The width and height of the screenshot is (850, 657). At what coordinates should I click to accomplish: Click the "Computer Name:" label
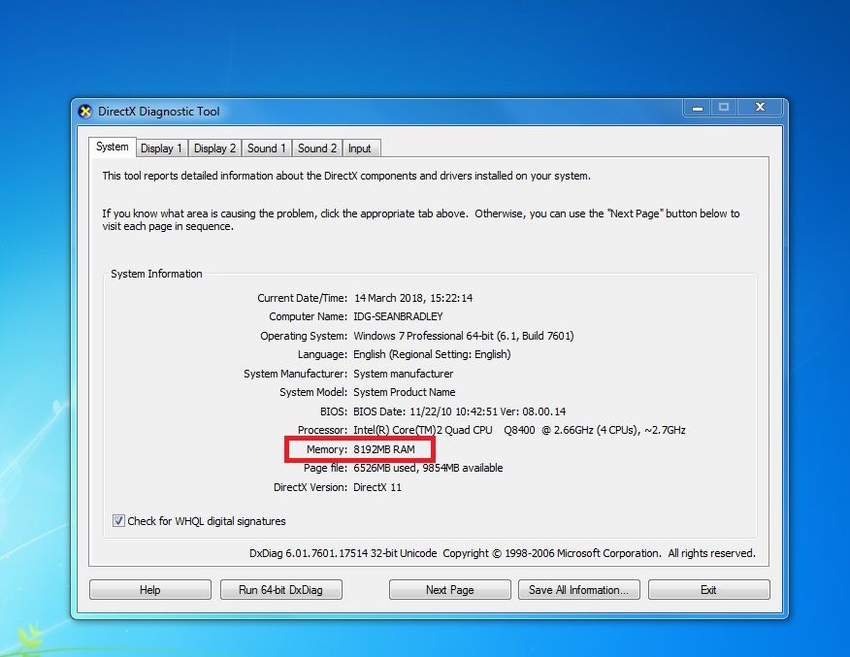pyautogui.click(x=308, y=316)
